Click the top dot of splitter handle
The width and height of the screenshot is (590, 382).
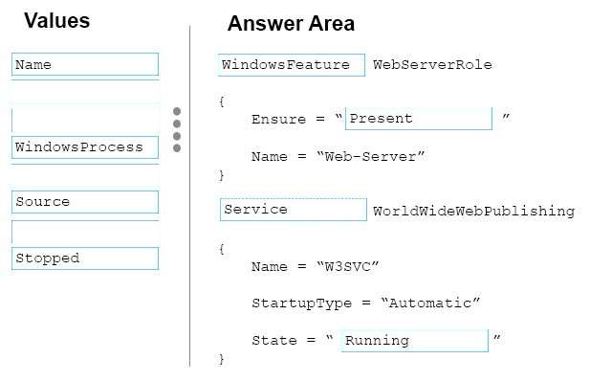pos(177,111)
